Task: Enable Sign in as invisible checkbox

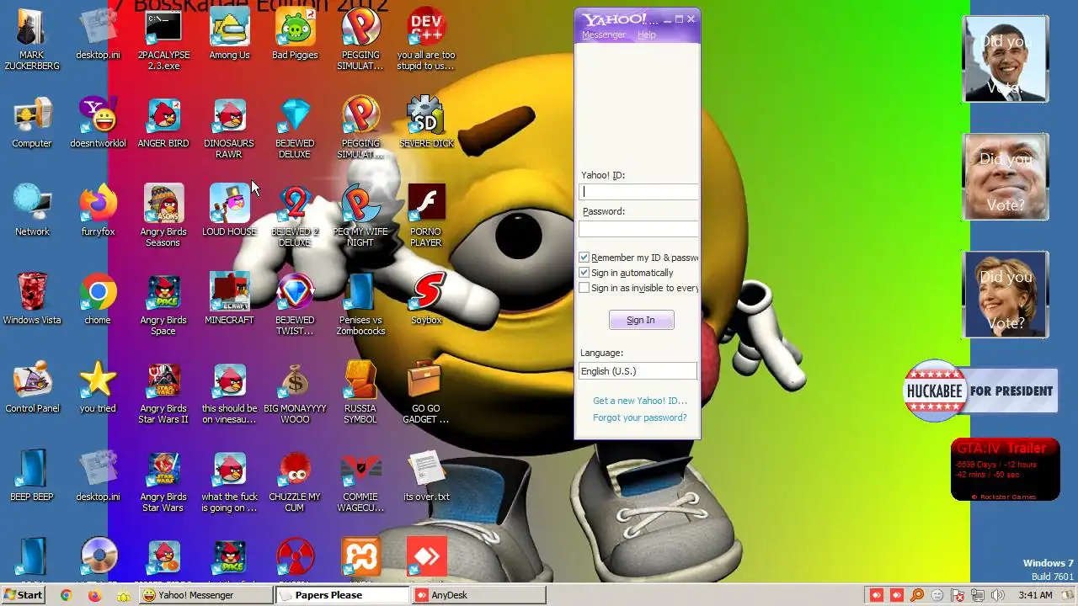Action: click(x=584, y=288)
